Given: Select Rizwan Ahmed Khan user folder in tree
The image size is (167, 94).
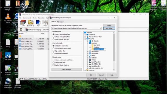Looking at the screenshot, I should (94, 37).
